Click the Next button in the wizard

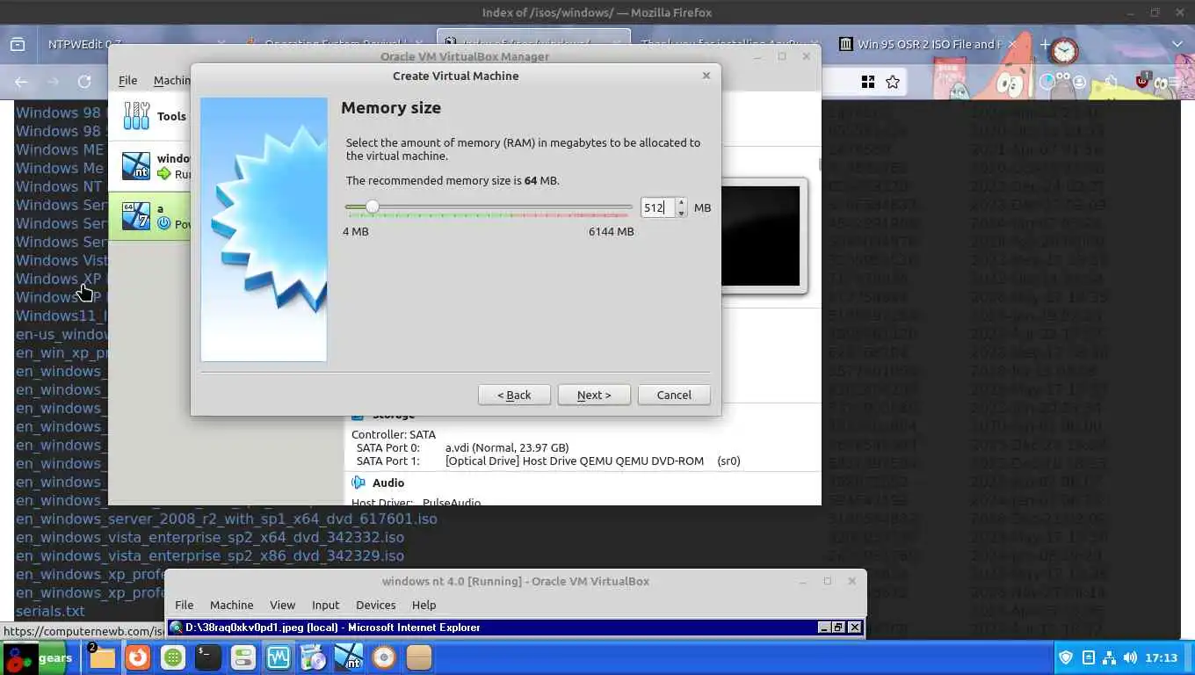click(594, 395)
